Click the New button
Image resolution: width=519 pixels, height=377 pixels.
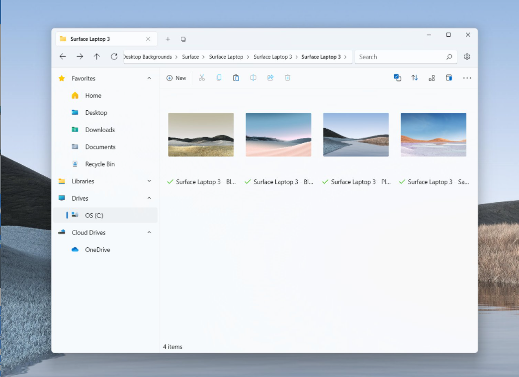click(176, 78)
